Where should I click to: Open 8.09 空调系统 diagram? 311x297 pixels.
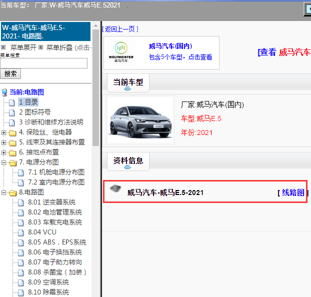[48, 282]
